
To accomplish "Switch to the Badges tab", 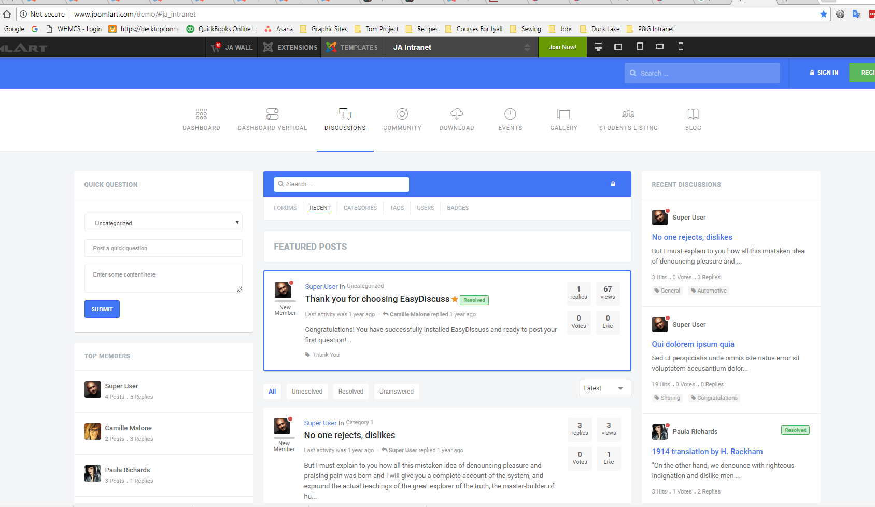I will tap(458, 208).
